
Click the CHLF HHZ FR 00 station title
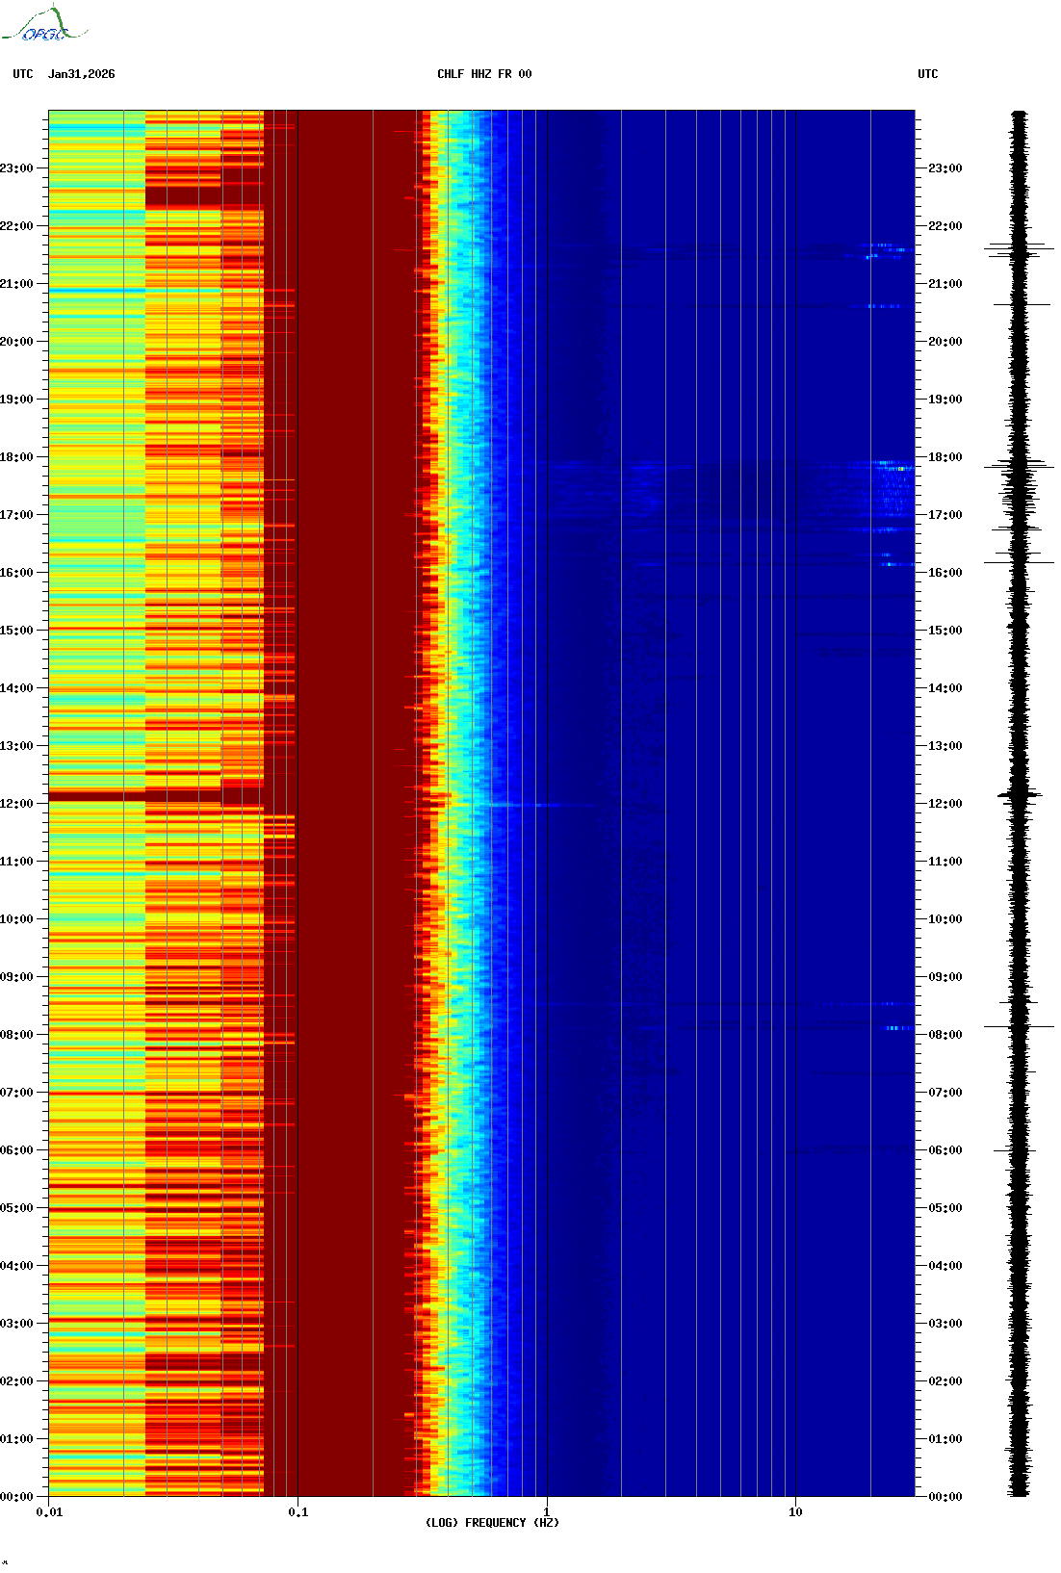tap(483, 74)
